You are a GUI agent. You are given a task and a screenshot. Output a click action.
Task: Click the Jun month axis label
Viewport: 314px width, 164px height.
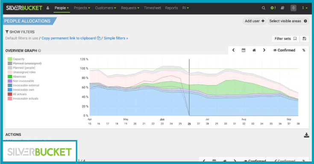162,119
